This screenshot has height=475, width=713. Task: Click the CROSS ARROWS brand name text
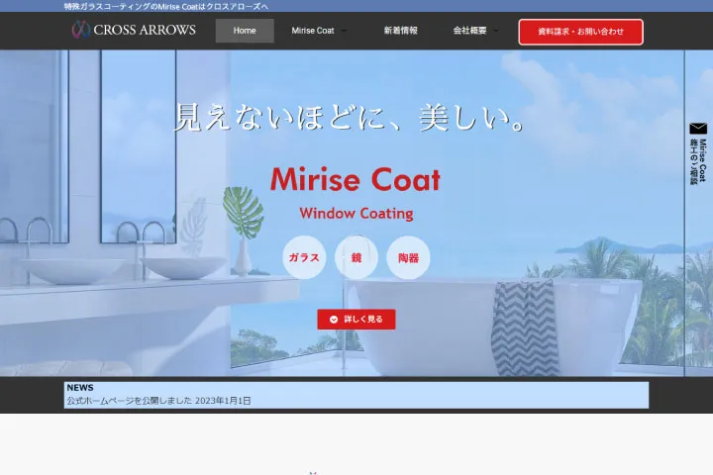[145, 30]
